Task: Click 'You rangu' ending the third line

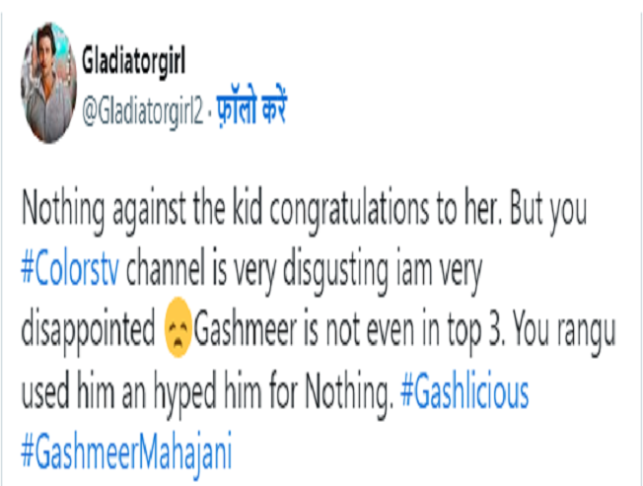Action: [564, 332]
